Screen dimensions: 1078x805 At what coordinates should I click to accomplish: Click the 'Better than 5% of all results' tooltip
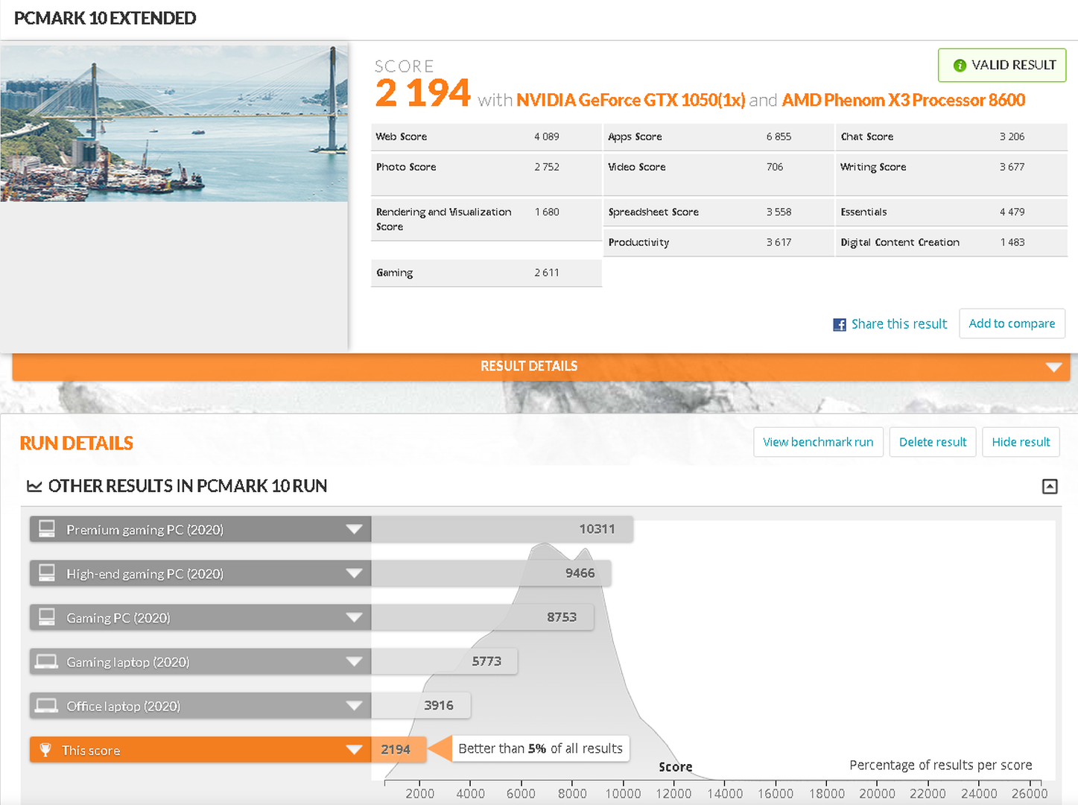[x=541, y=748]
